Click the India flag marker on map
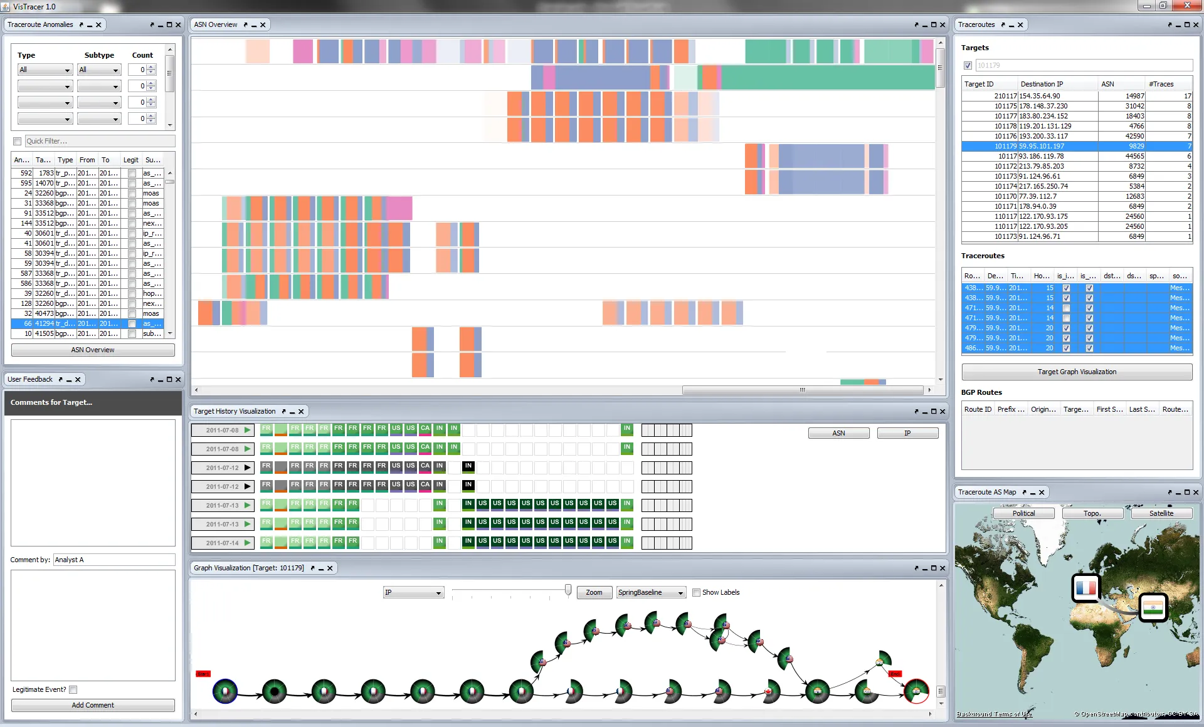 pos(1153,607)
